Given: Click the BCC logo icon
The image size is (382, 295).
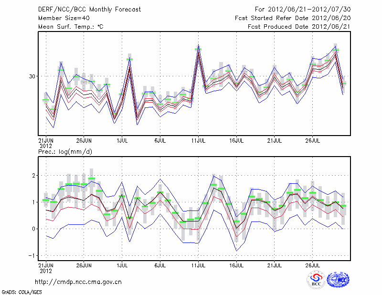Looking at the screenshot, I should (316, 280).
